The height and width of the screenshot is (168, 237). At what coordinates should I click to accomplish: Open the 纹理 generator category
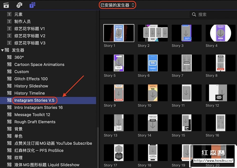click(18, 158)
